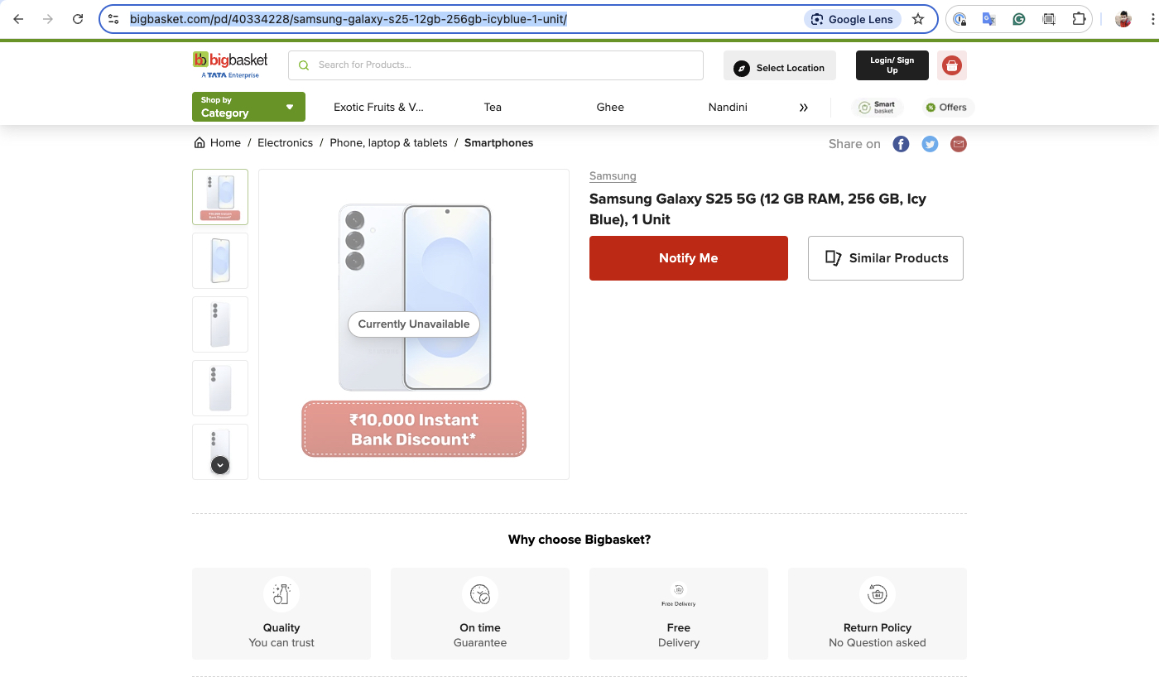Open Shop by Category dropdown

click(248, 107)
